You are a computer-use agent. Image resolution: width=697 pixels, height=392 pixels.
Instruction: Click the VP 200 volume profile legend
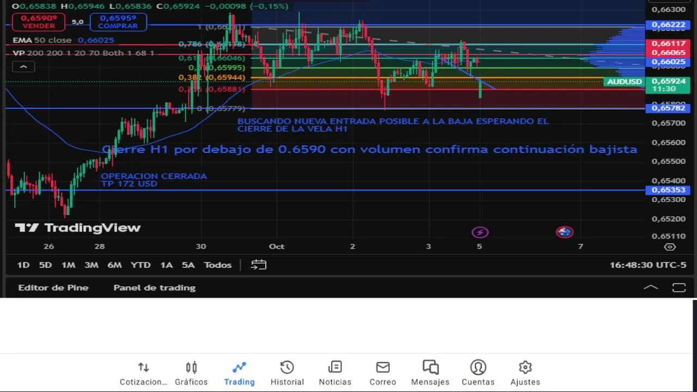83,53
